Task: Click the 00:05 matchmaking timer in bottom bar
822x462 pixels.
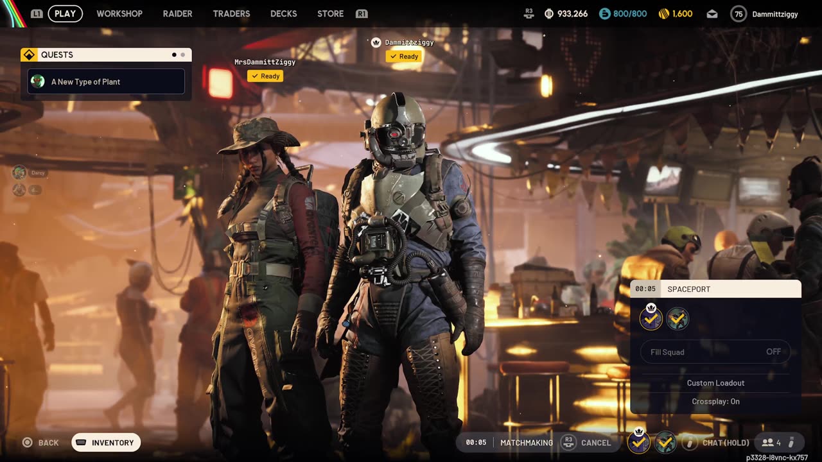Action: 476,443
